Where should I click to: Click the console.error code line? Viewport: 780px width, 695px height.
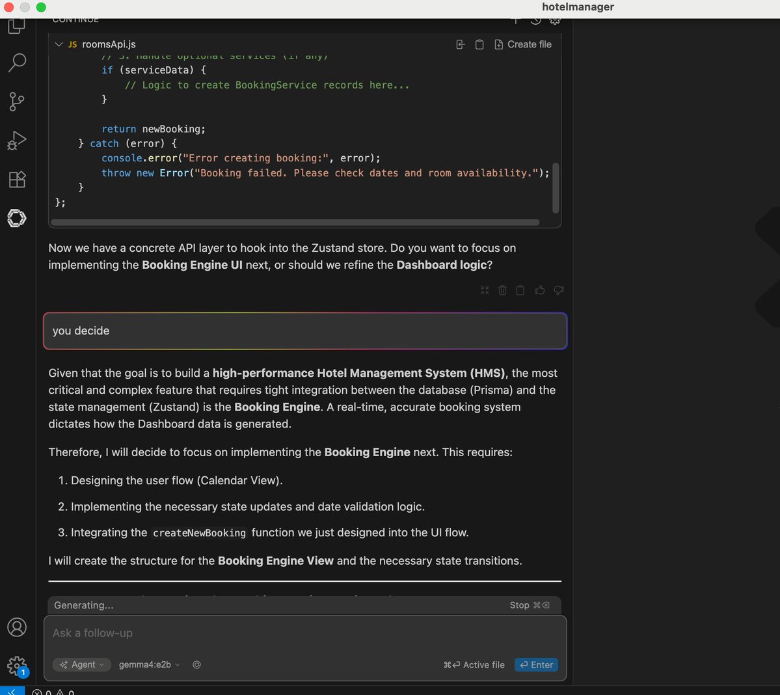click(241, 158)
